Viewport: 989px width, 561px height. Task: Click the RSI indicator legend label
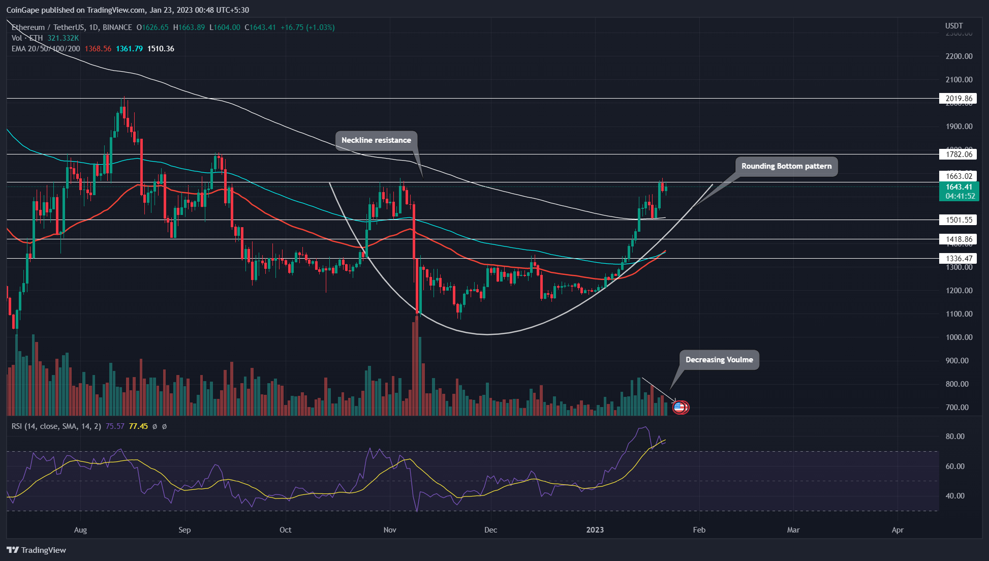(x=56, y=426)
